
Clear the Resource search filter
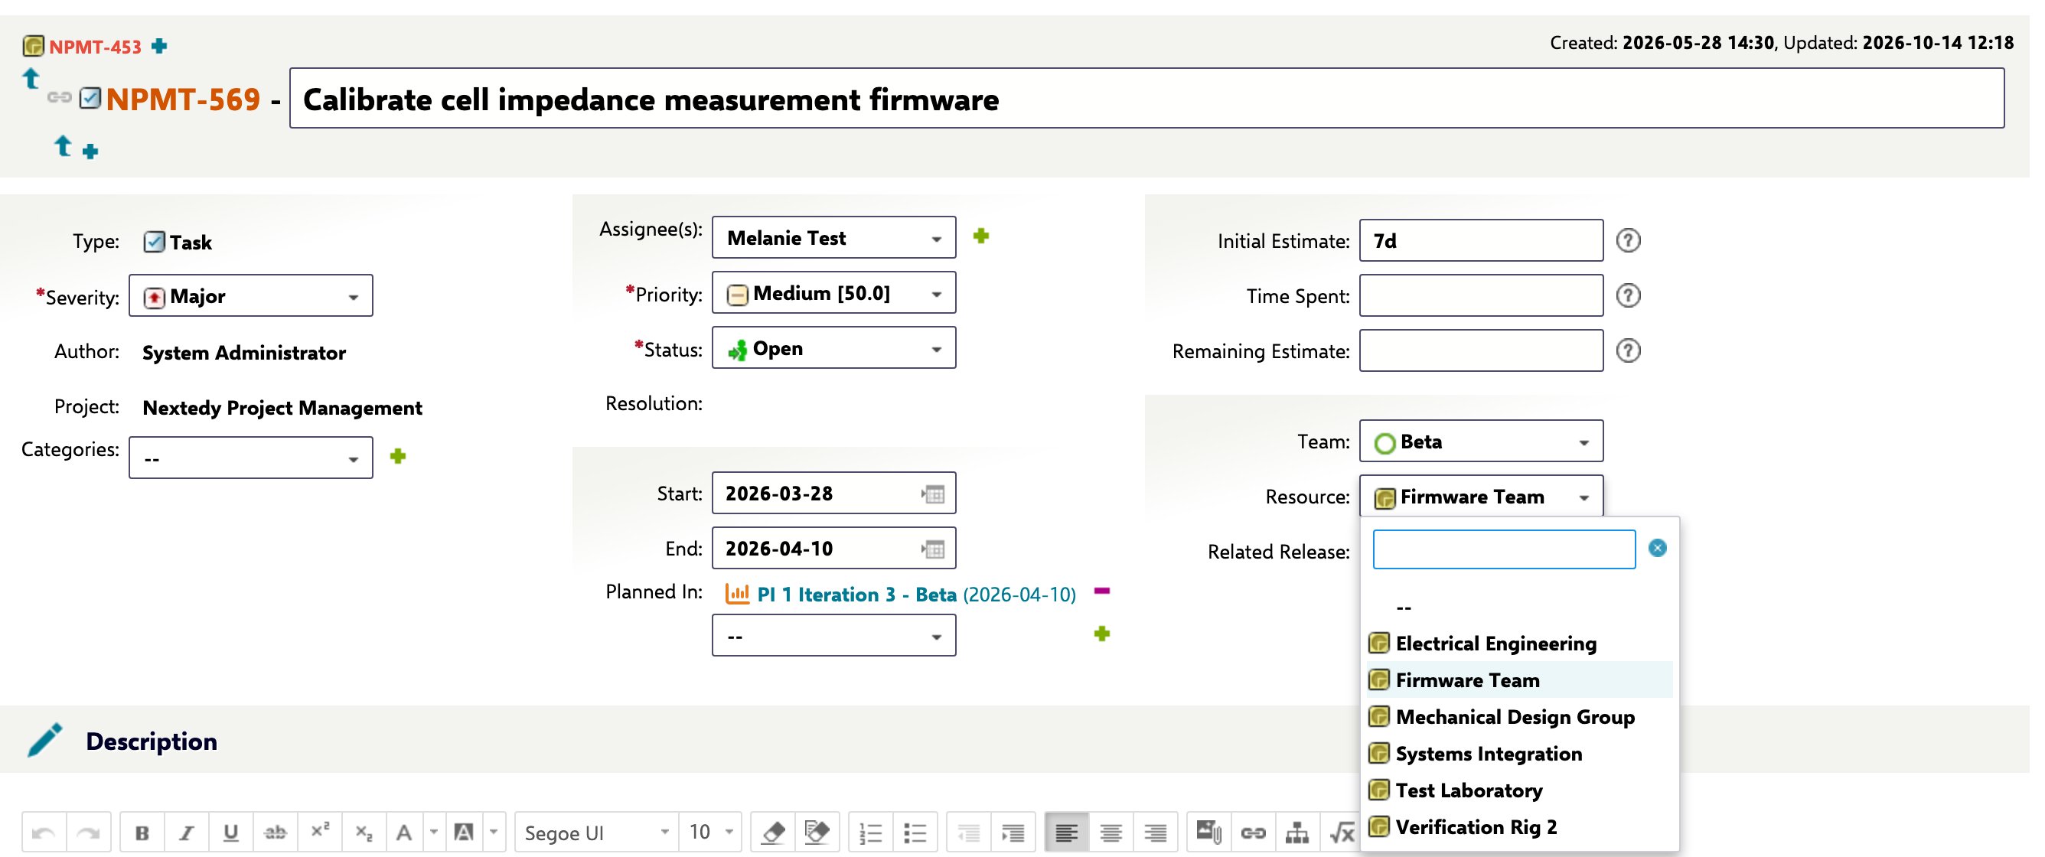click(x=1658, y=549)
